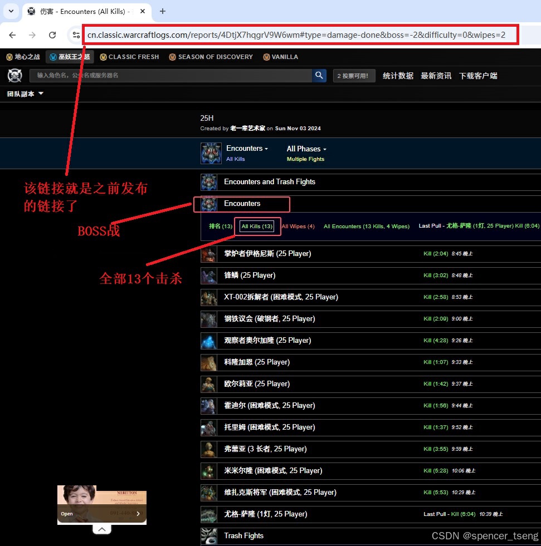This screenshot has width=541, height=546.
Task: Click the Warcraft Logs site logo
Action: [x=14, y=76]
